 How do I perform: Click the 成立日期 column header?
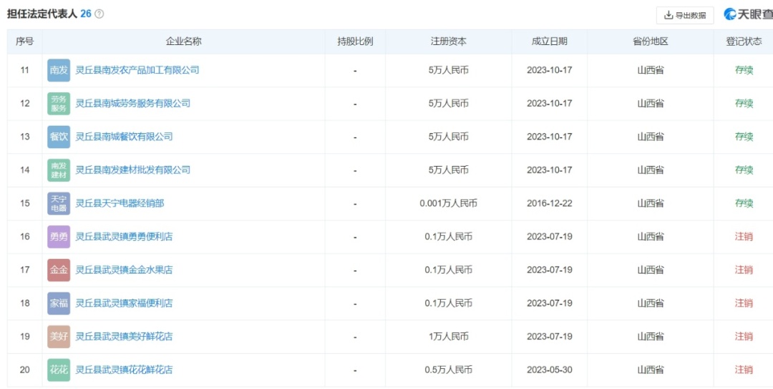click(549, 41)
